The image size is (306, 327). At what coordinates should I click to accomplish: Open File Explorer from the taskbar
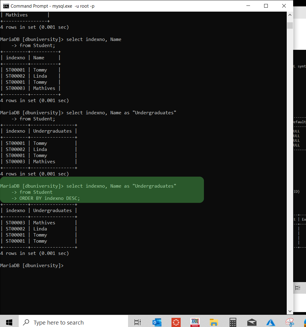click(214, 321)
